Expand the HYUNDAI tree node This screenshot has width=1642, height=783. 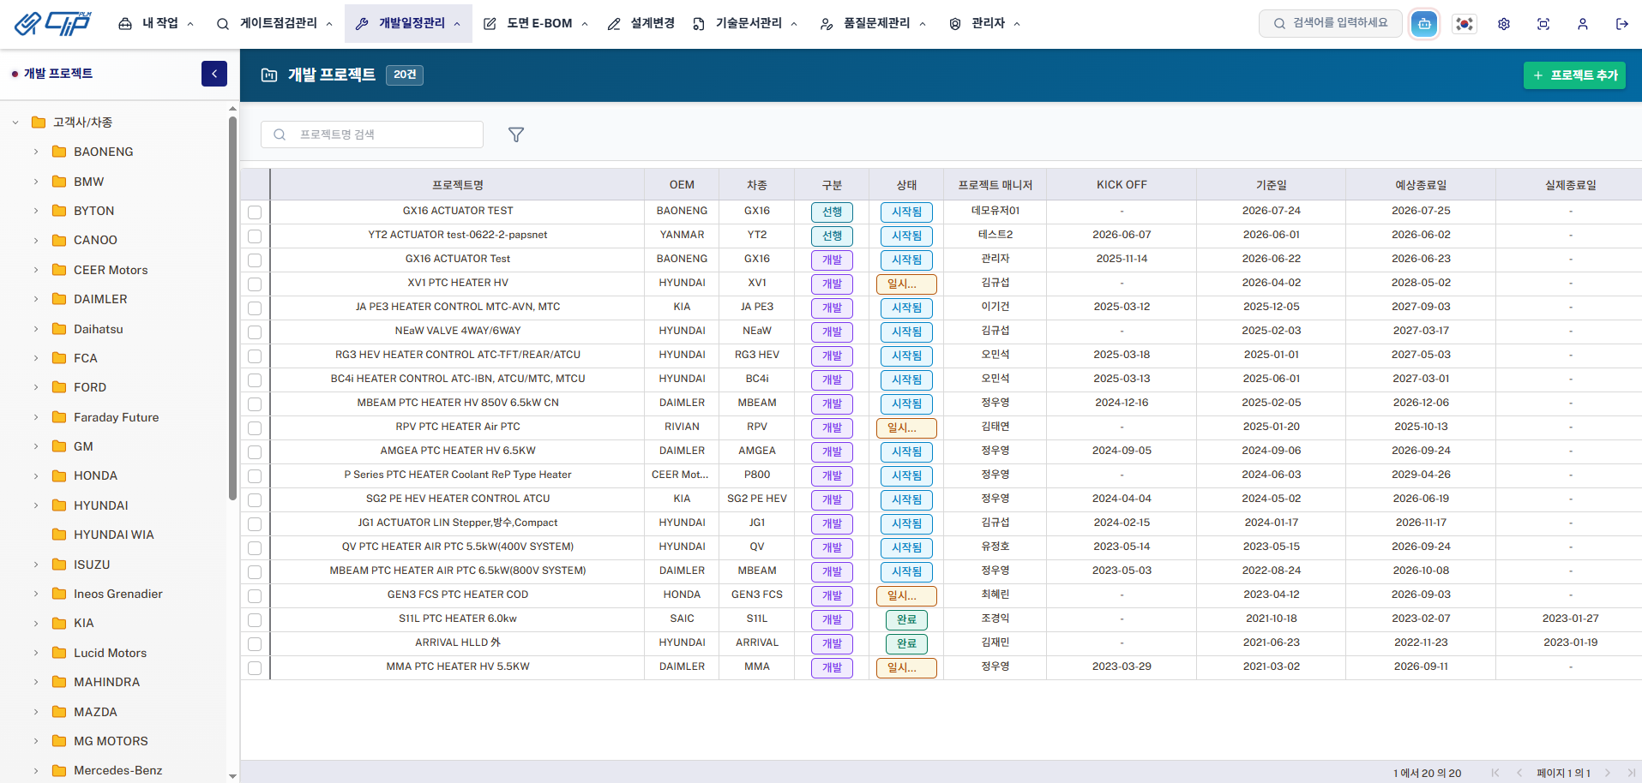coord(36,505)
